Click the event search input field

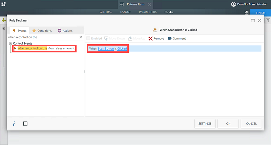click(43, 37)
